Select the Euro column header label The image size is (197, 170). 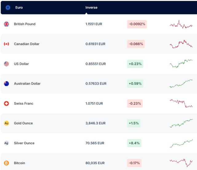click(19, 8)
